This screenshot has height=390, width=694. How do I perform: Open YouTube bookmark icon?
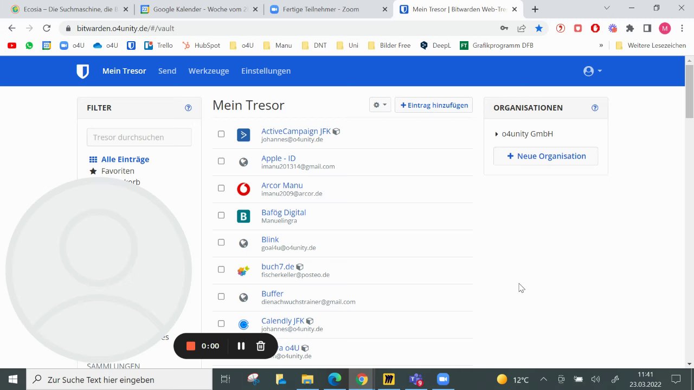[12, 45]
